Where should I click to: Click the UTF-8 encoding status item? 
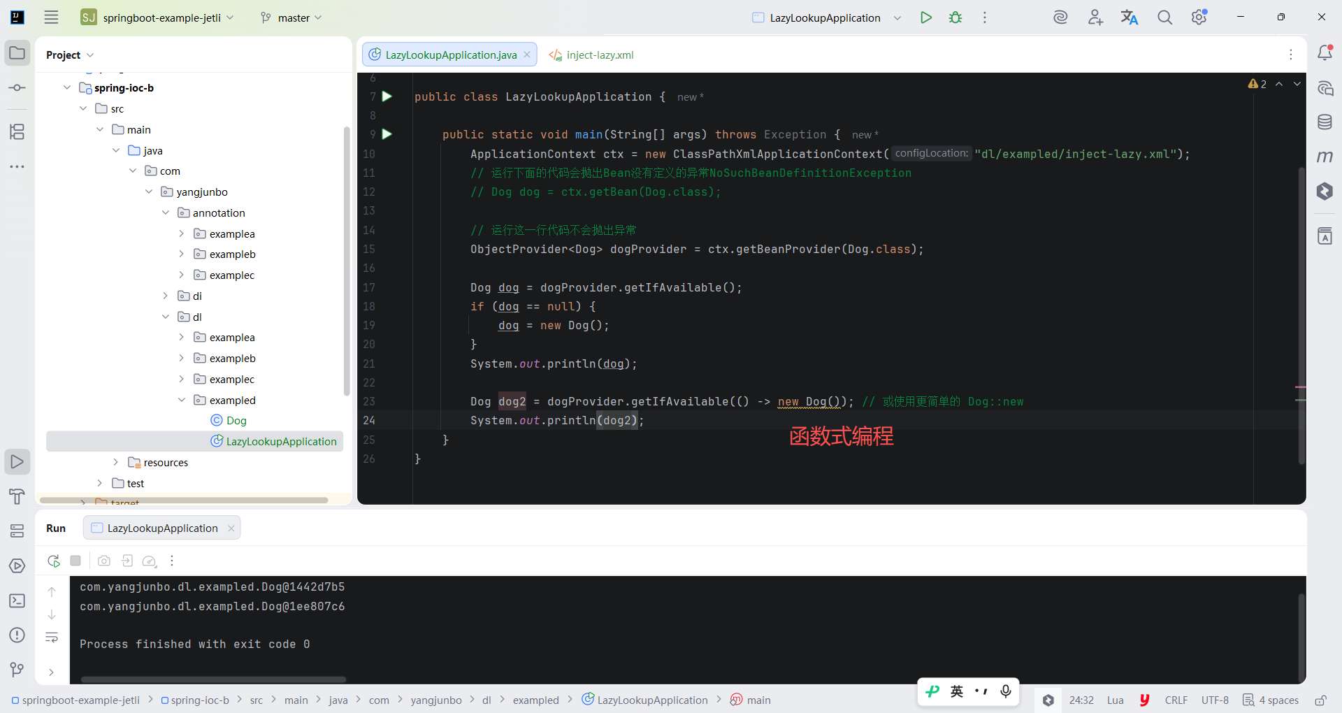pos(1215,700)
